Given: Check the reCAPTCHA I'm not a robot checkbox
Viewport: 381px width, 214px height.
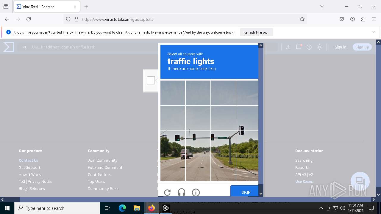Looking at the screenshot, I should tap(151, 80).
